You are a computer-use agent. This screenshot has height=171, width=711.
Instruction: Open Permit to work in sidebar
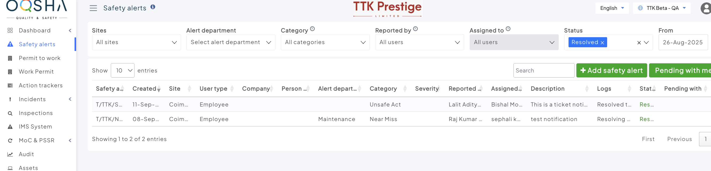[39, 58]
